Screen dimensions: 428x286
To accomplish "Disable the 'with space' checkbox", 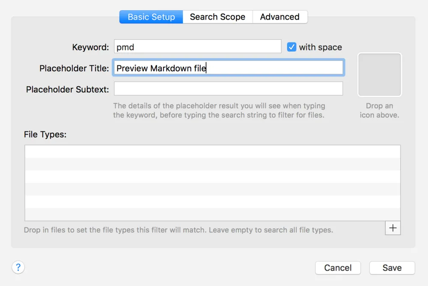I will 291,47.
